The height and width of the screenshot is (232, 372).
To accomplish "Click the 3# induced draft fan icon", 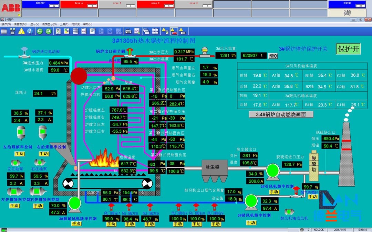I will (x=273, y=170).
